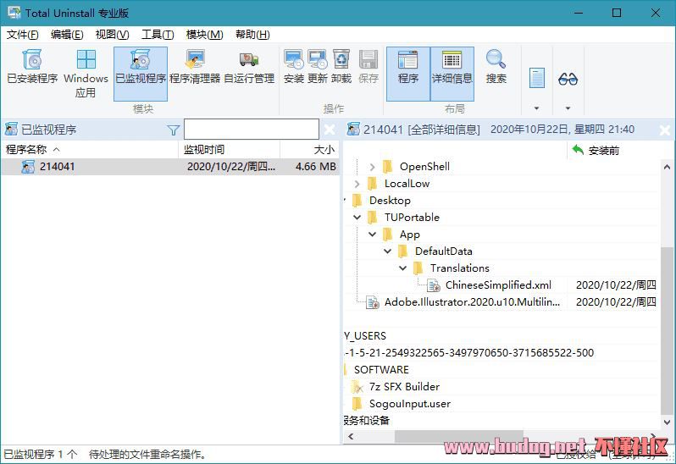Screen dimensions: 676x464
Task: Open the 已安装程序 module
Action: point(32,68)
